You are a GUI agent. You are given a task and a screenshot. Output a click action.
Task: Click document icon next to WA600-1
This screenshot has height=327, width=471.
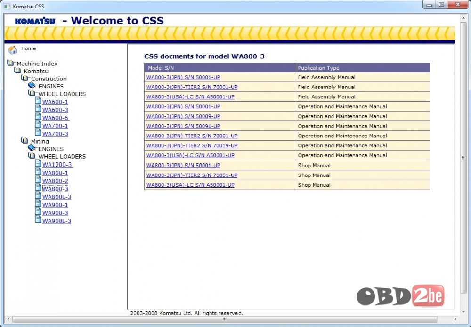(x=38, y=101)
